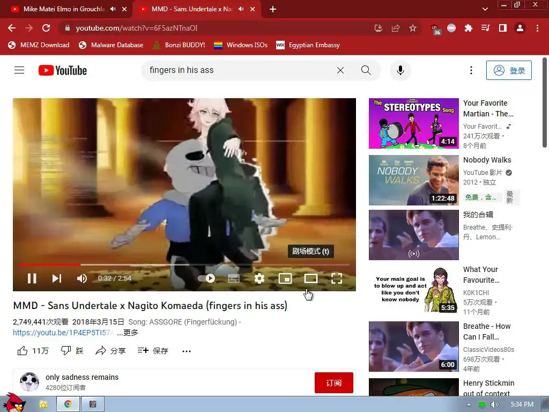Open the extensions puzzle menu
The width and height of the screenshot is (549, 412).
tap(468, 28)
